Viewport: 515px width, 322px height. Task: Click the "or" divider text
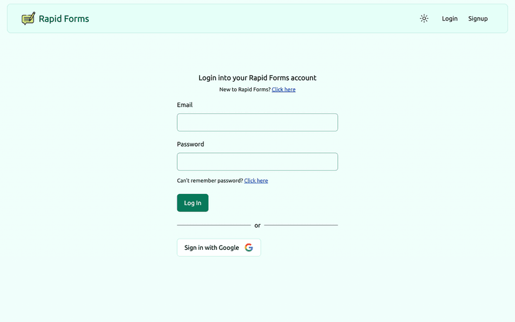[257, 225]
